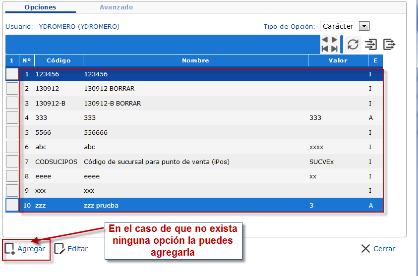Switch to the Avanzado tab
This screenshot has height=276, width=418.
[116, 7]
